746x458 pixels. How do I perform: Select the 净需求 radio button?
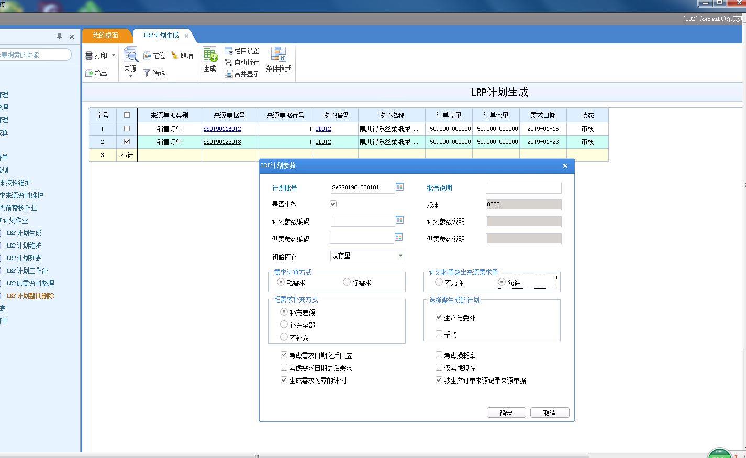point(346,282)
